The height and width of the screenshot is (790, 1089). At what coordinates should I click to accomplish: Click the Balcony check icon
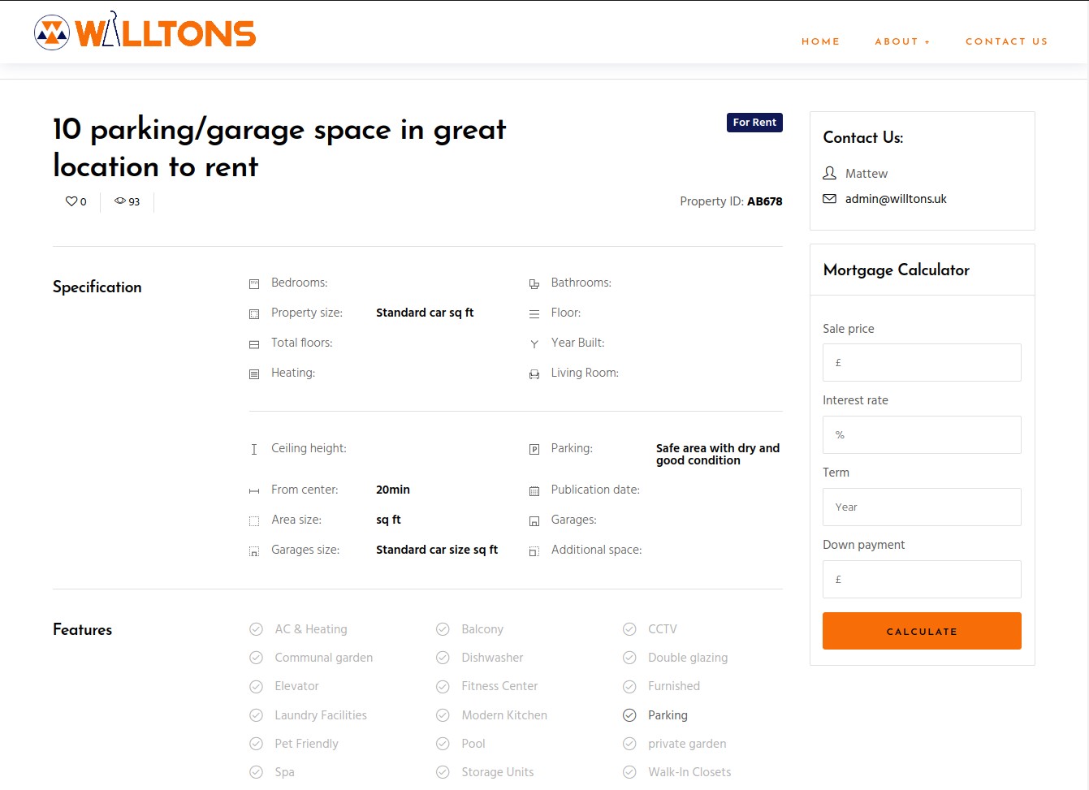click(443, 629)
